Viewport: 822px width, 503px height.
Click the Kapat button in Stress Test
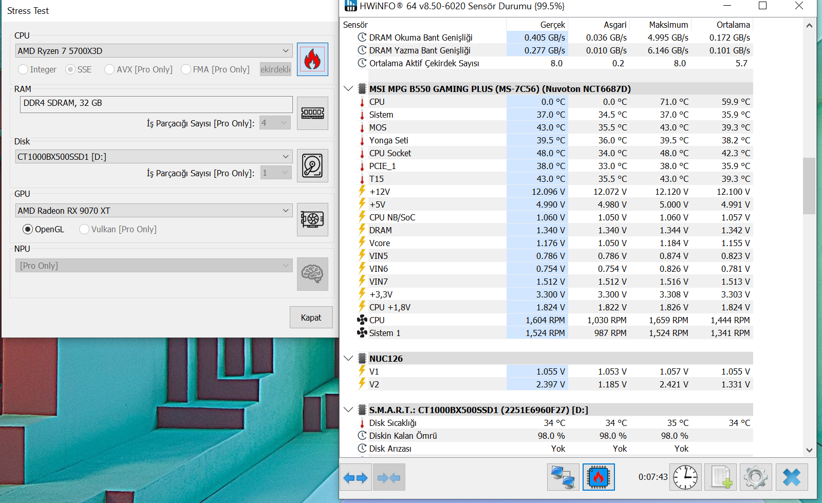point(311,318)
